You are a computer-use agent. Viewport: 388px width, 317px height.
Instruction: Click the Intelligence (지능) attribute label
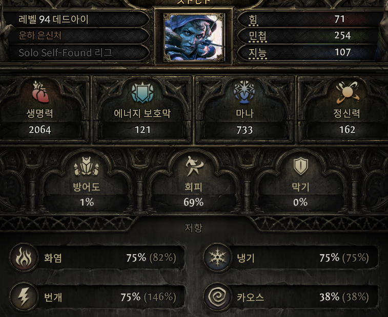click(258, 53)
